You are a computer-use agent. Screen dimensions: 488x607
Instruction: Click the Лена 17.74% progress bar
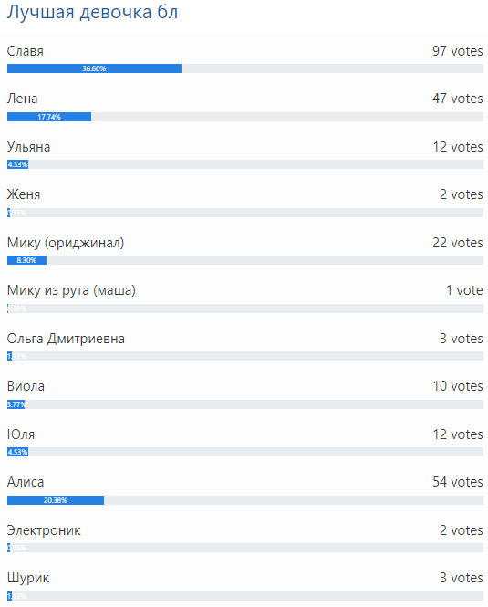245,117
